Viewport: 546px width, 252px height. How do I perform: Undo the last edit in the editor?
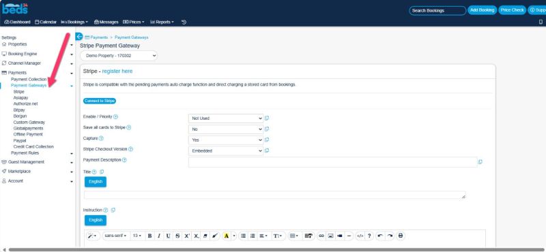(x=380, y=236)
